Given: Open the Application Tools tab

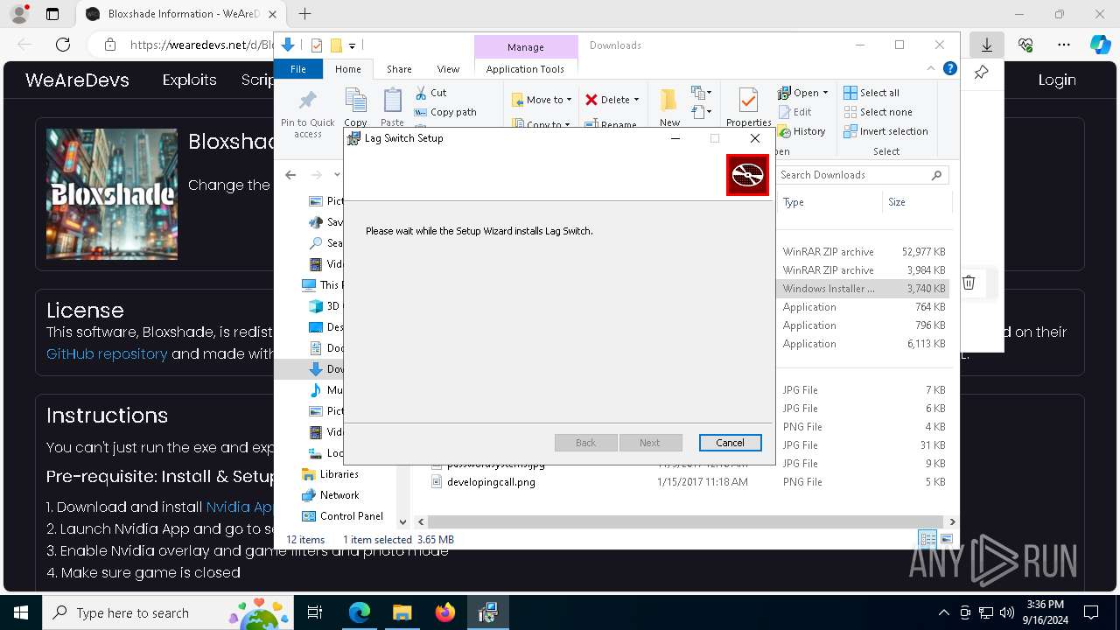Looking at the screenshot, I should [525, 69].
